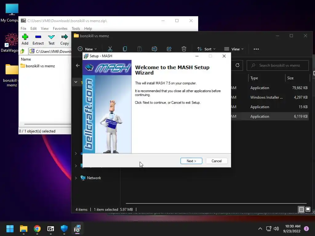Open 7-Zip from taskbar
The image size is (315, 236).
[51, 229]
